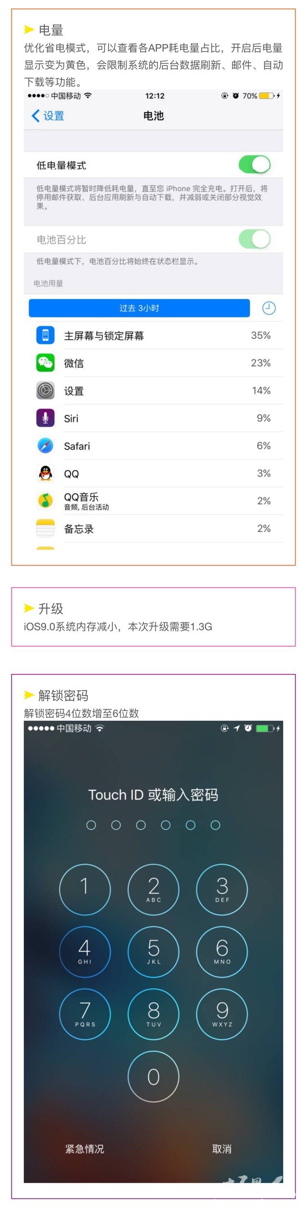The height and width of the screenshot is (1214, 307).
Task: Go back via the 设置 chevron
Action: click(x=47, y=116)
